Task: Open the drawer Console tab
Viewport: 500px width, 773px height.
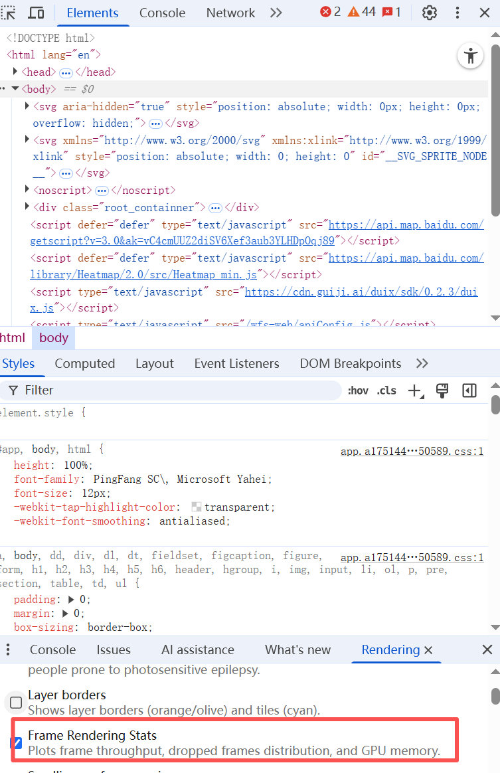Action: (x=52, y=649)
